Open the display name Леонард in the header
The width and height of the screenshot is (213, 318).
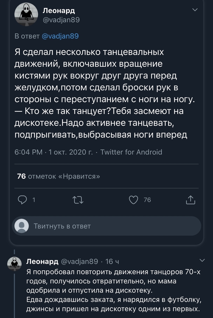(58, 11)
